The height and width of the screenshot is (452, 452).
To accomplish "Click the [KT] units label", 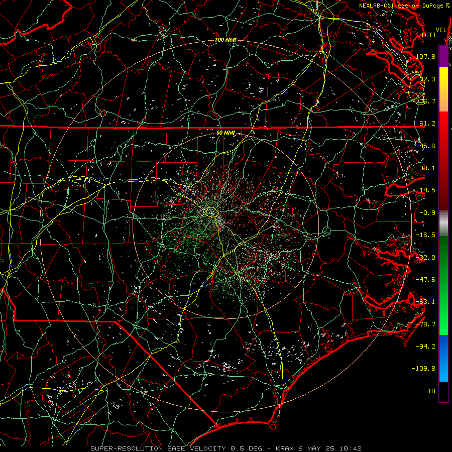I will (429, 35).
